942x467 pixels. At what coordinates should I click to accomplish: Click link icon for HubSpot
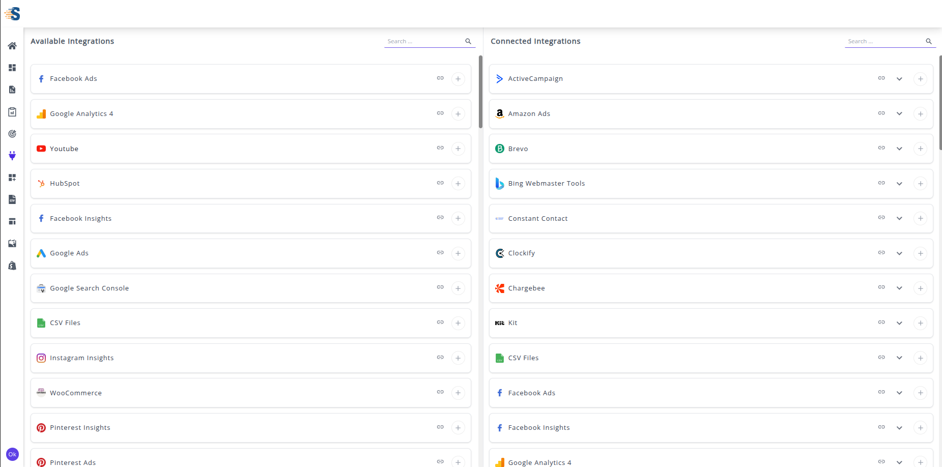pyautogui.click(x=440, y=183)
